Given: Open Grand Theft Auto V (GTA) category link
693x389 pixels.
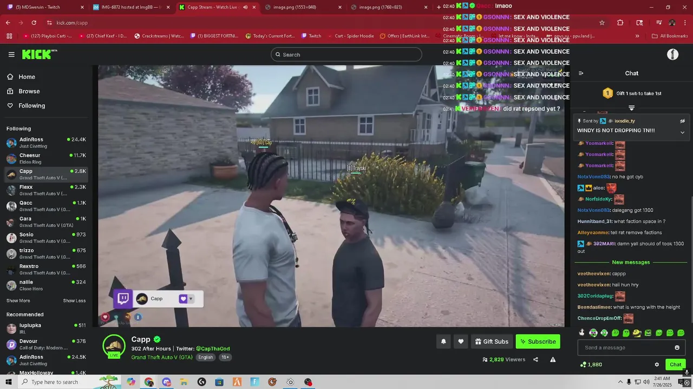Looking at the screenshot, I should tap(162, 358).
